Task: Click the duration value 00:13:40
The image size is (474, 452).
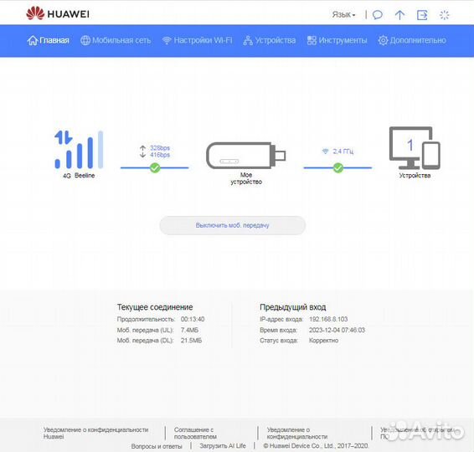Action: pyautogui.click(x=193, y=319)
